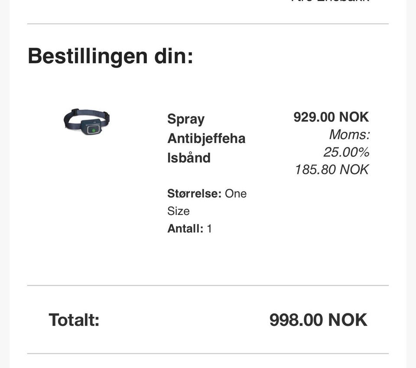
Task: Click the 'Bestillingen din:' heading
Action: (110, 56)
